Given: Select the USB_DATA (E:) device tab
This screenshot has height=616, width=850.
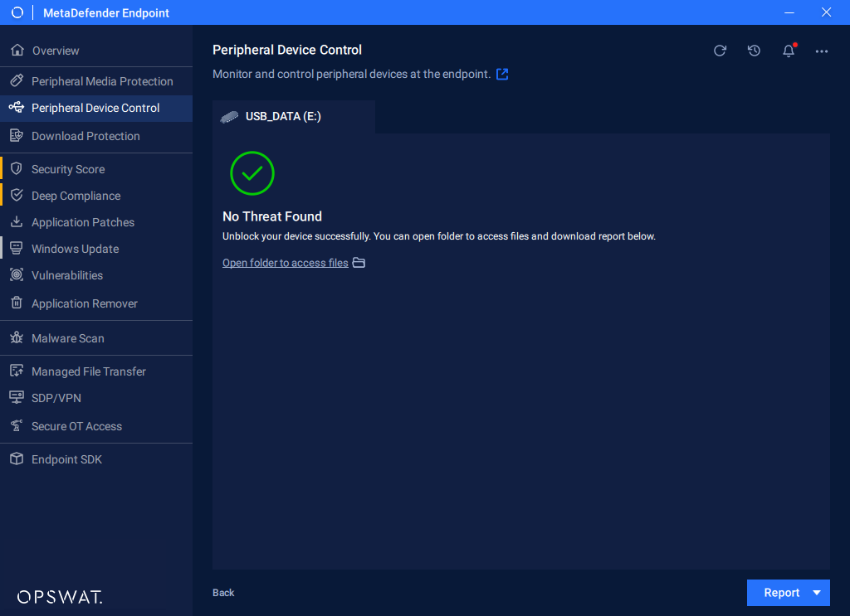Looking at the screenshot, I should (293, 116).
